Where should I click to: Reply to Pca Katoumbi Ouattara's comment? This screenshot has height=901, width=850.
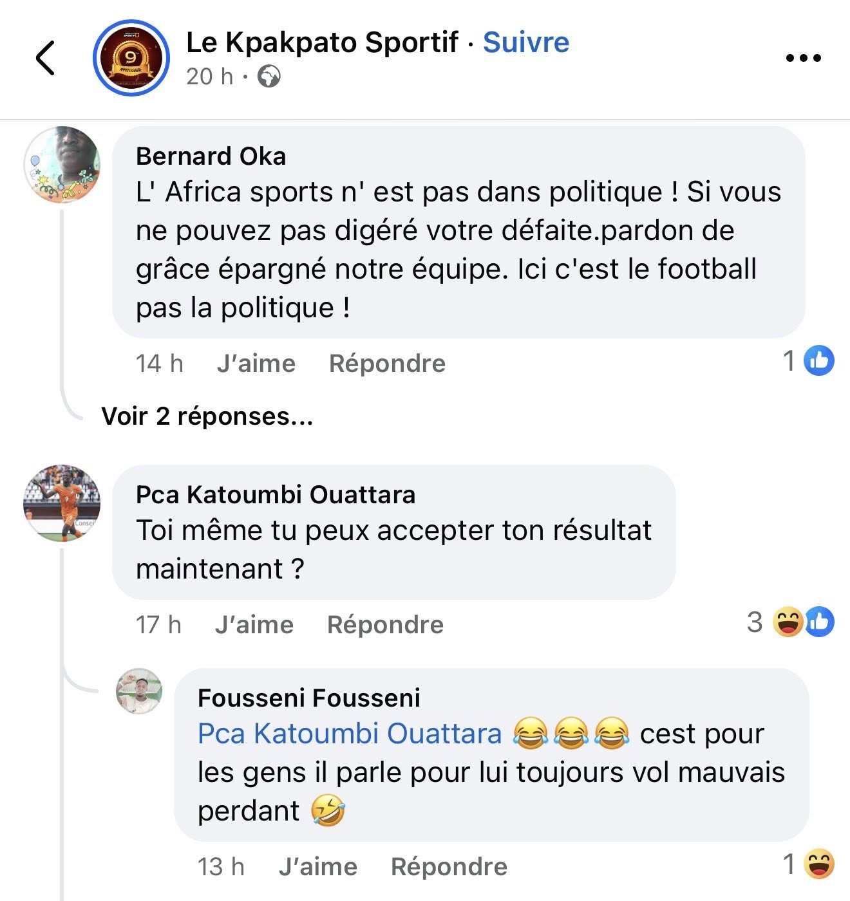pos(385,625)
